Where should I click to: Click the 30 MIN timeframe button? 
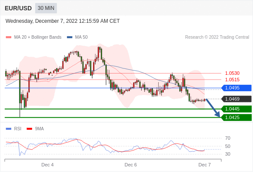pos(46,8)
